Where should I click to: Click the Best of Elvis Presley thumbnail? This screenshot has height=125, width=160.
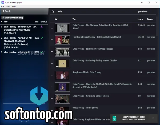(x=62, y=40)
